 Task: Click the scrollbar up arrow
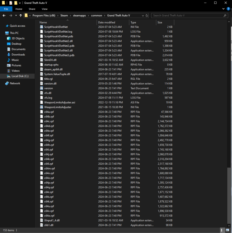click(229, 22)
